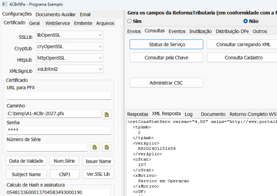Click the CNPJ button
277x196 pixels.
pyautogui.click(x=65, y=175)
